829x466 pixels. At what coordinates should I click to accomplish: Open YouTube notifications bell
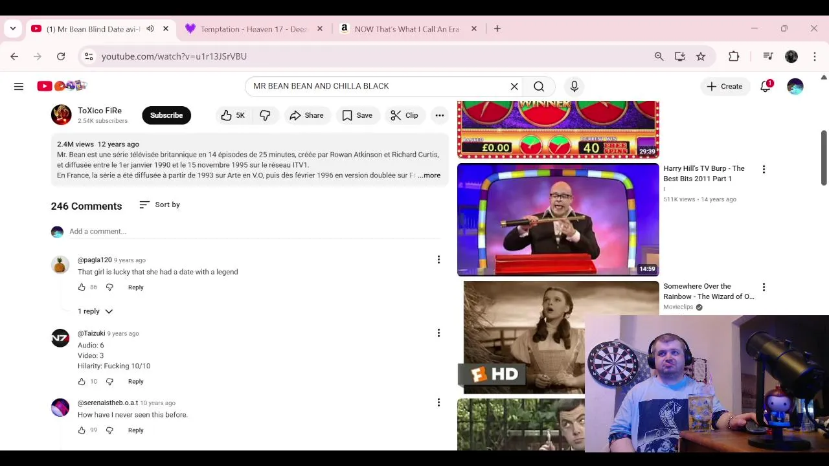tap(766, 86)
